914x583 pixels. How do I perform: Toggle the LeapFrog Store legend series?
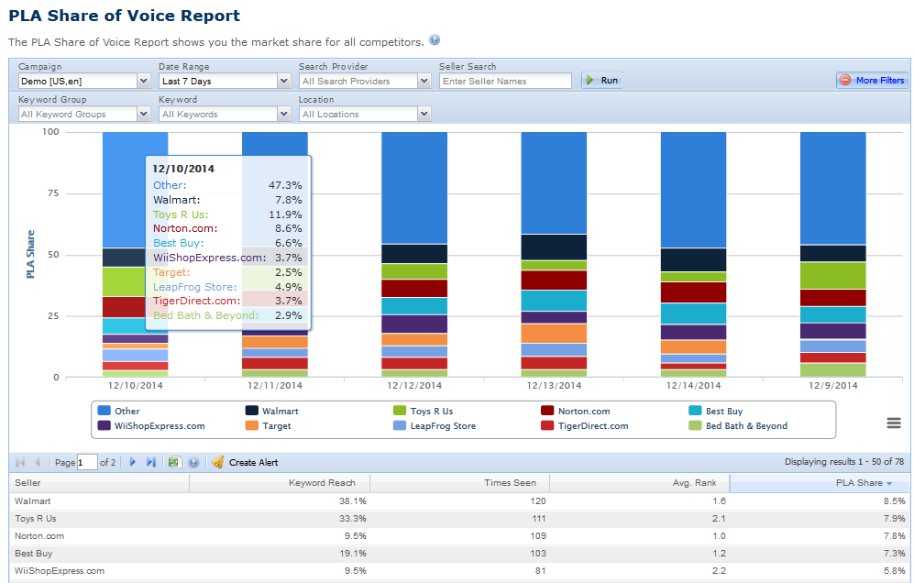click(x=435, y=425)
